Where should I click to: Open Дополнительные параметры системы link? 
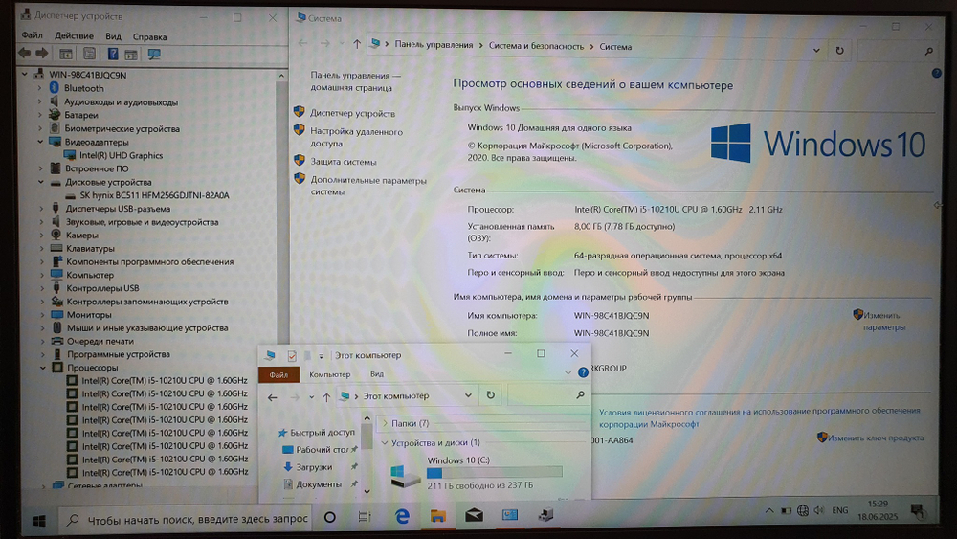(x=368, y=186)
